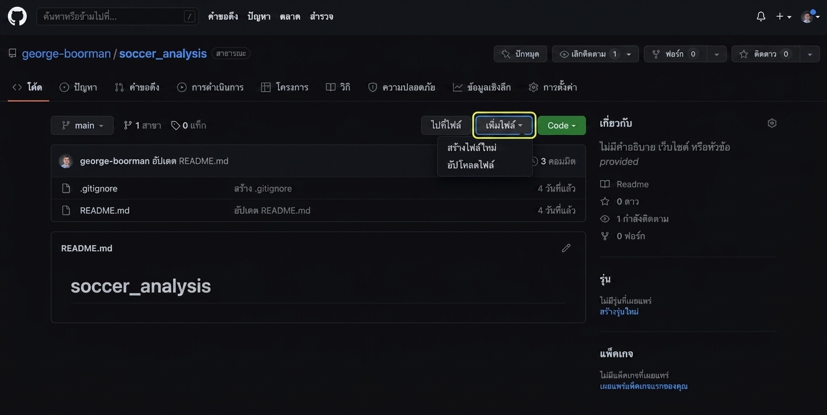The image size is (827, 415).
Task: Open the george-boorman owner link
Action: 66,54
